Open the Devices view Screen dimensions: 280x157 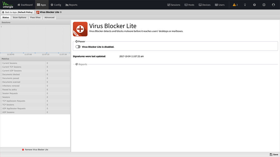click(204, 5)
